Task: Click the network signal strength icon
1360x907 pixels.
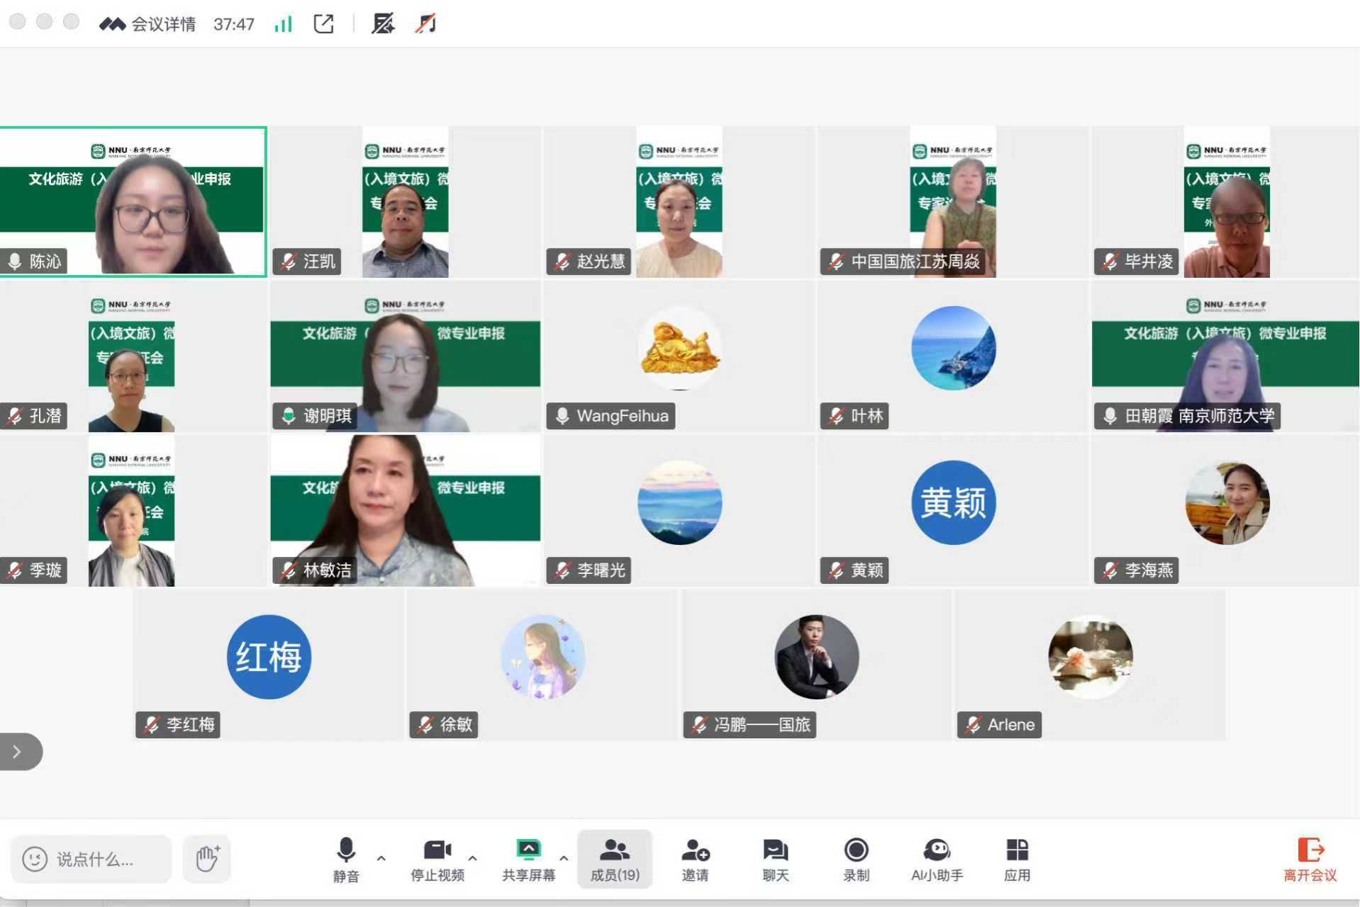Action: (x=283, y=24)
